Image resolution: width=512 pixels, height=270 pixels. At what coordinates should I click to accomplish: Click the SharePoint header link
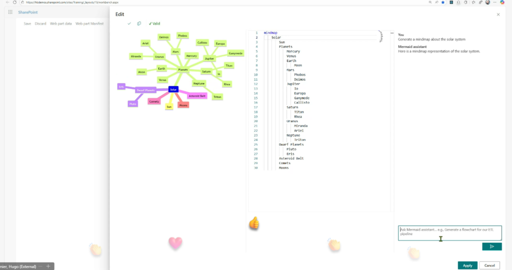pyautogui.click(x=28, y=12)
